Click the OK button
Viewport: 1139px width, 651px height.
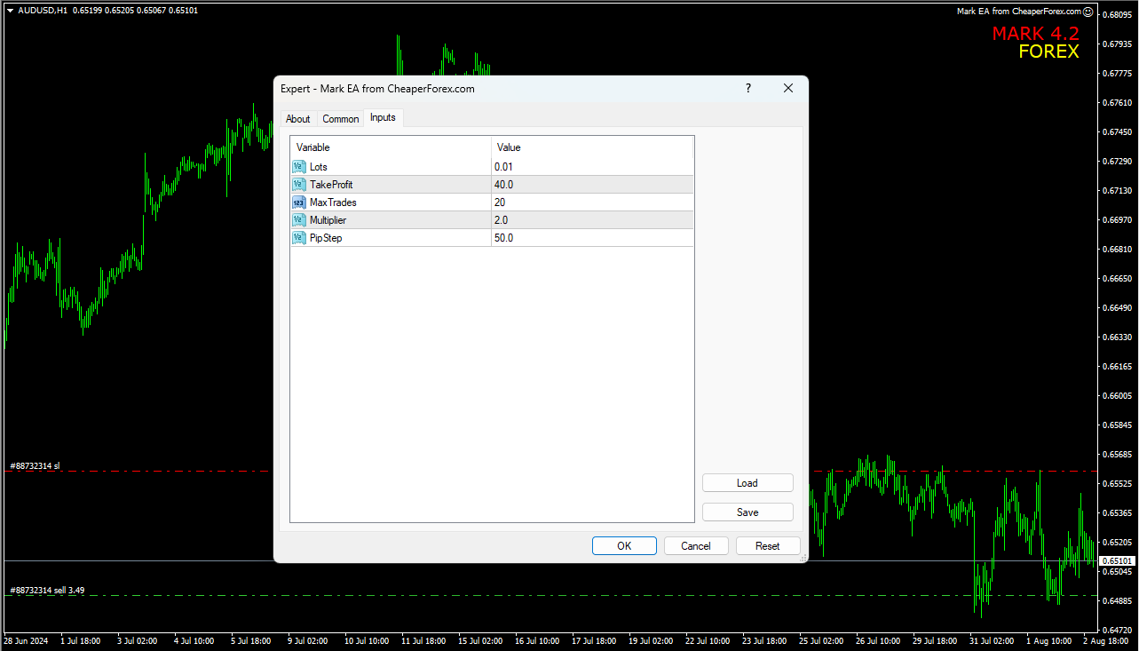[624, 546]
